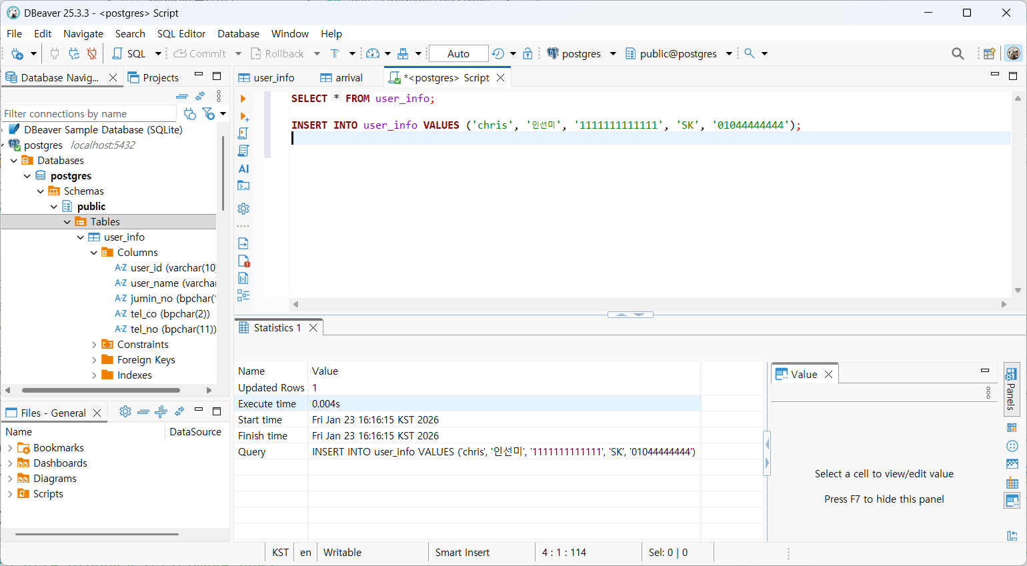Click the new database connection plug icon

17,54
